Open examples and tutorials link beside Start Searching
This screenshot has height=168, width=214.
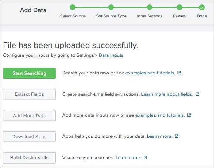click(150, 73)
